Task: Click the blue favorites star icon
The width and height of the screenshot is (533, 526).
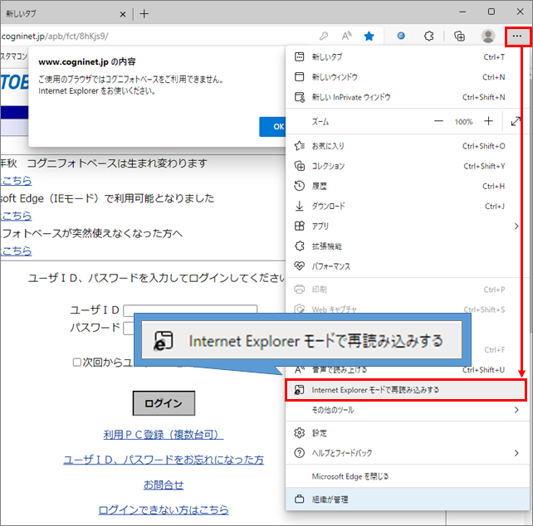Action: click(x=369, y=36)
